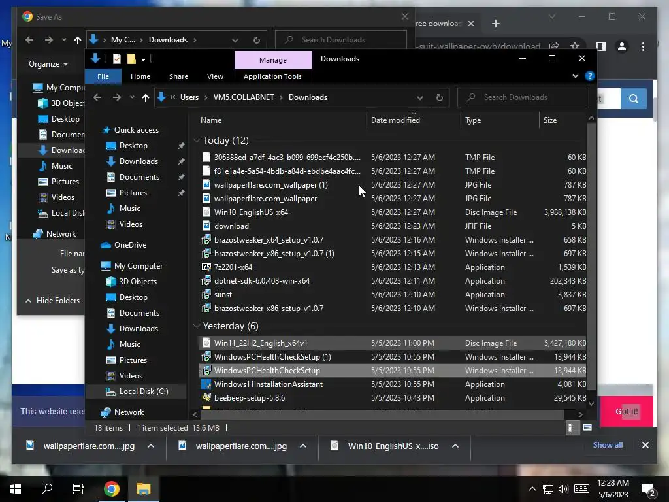The width and height of the screenshot is (669, 502).
Task: Go up one folder level in Downloads explorer
Action: [146, 98]
